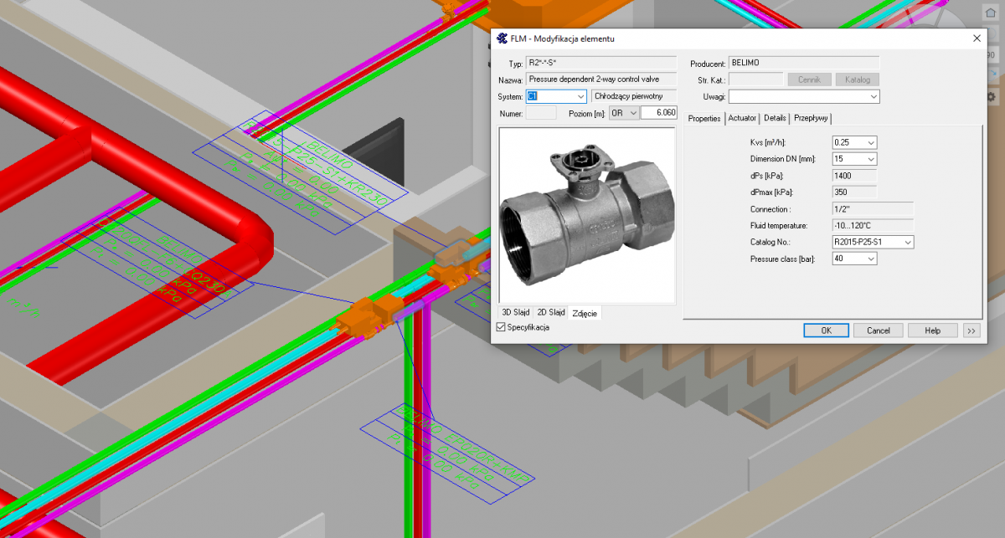Viewport: 1005px width, 538px height.
Task: Open the System C1 dropdown
Action: (580, 96)
